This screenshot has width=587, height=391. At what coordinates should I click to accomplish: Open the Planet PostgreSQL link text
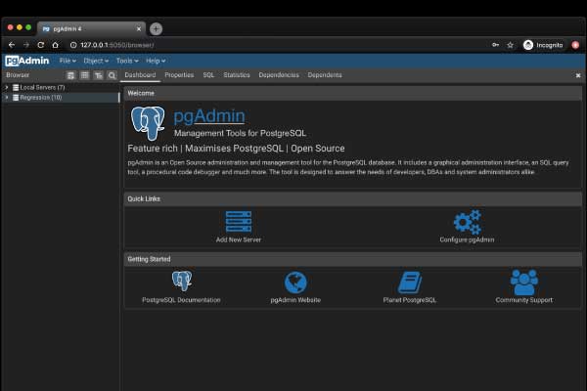click(410, 300)
